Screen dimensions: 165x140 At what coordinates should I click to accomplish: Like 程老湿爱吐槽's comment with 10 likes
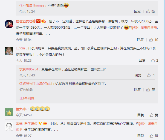point(154,40)
